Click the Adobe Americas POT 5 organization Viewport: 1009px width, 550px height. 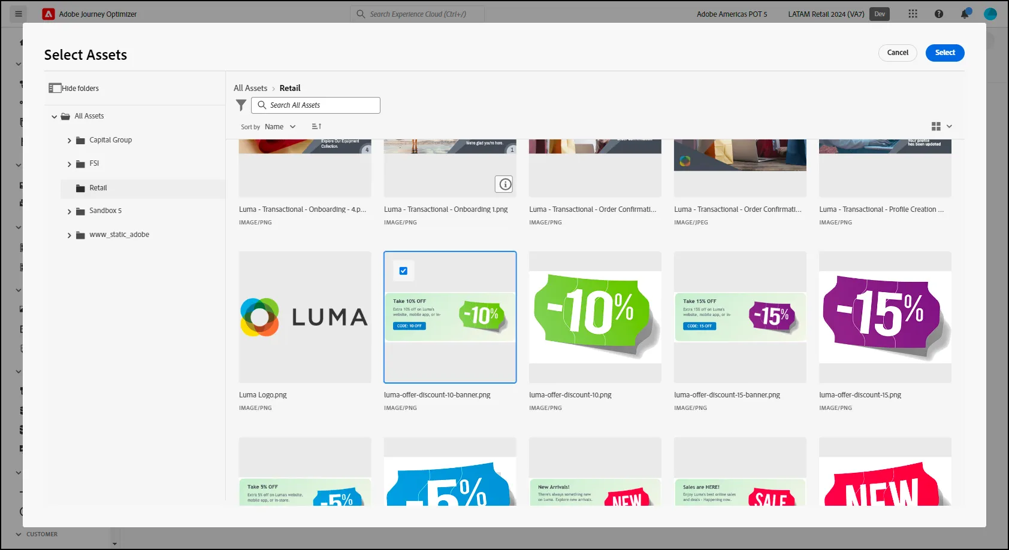(732, 14)
